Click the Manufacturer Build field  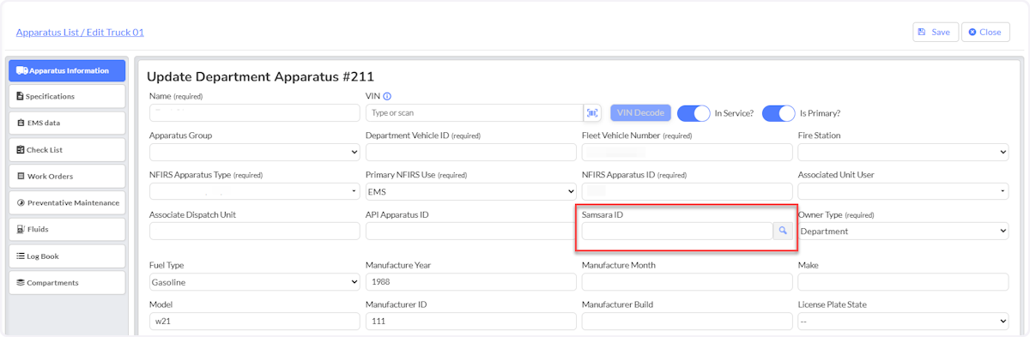pyautogui.click(x=687, y=321)
